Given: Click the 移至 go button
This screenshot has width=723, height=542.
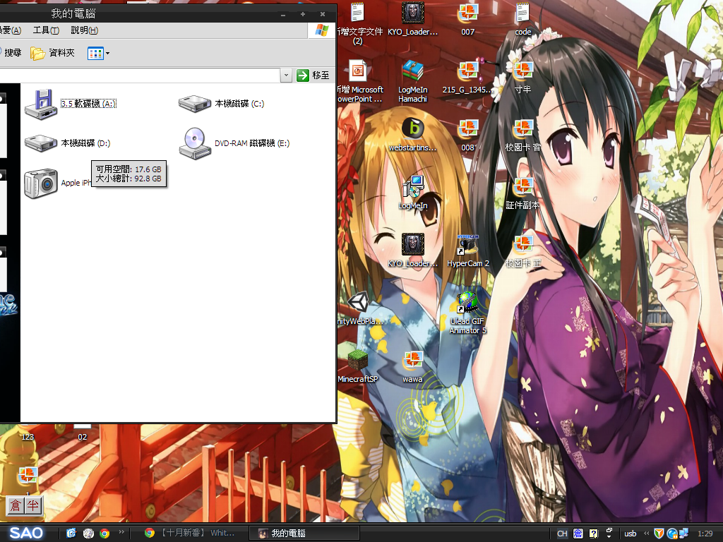Looking at the screenshot, I should [x=313, y=76].
